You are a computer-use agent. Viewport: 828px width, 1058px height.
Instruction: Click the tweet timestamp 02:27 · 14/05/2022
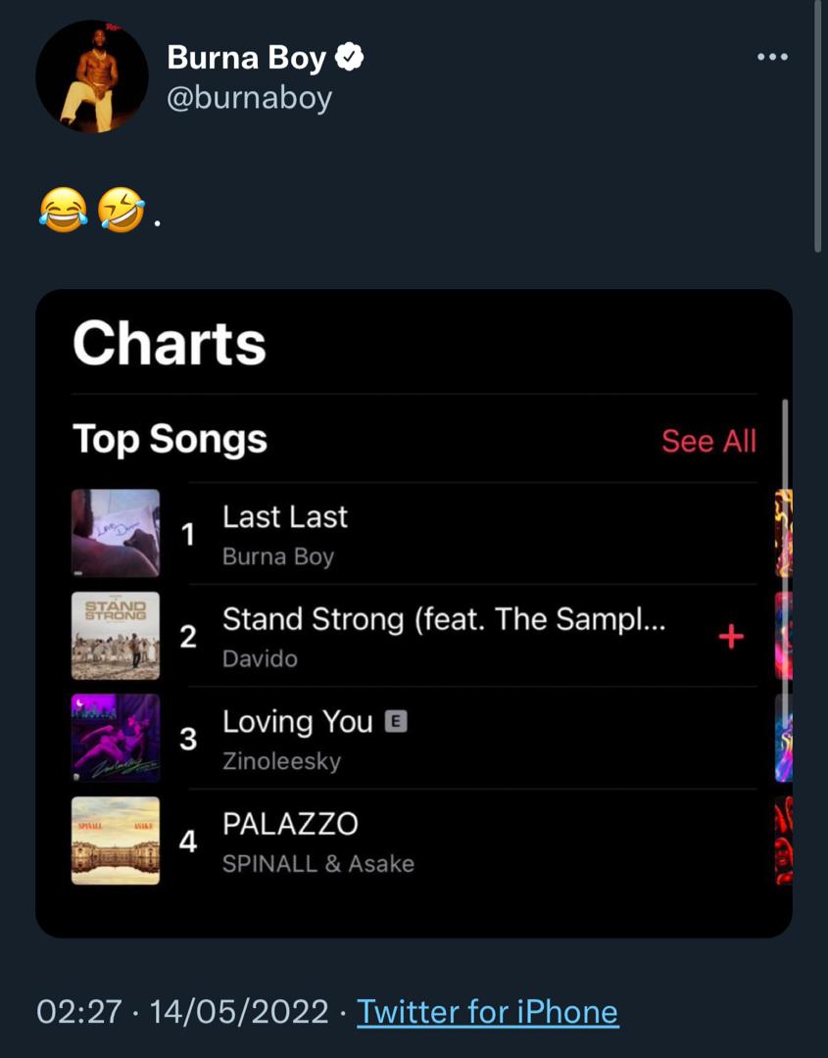tap(182, 1012)
